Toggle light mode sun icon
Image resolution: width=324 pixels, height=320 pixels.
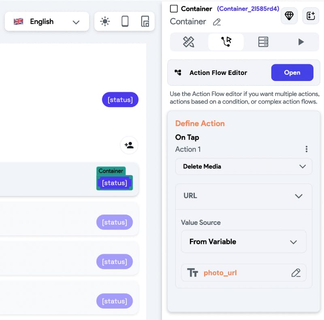pos(105,21)
